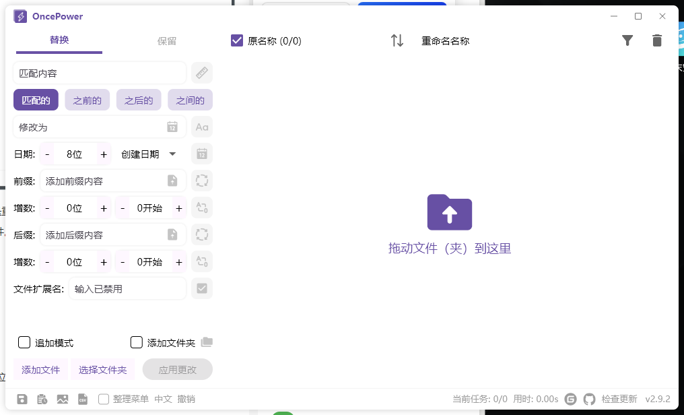Check the 原名称 checkbox in the header
Image resolution: width=684 pixels, height=415 pixels.
coord(237,40)
